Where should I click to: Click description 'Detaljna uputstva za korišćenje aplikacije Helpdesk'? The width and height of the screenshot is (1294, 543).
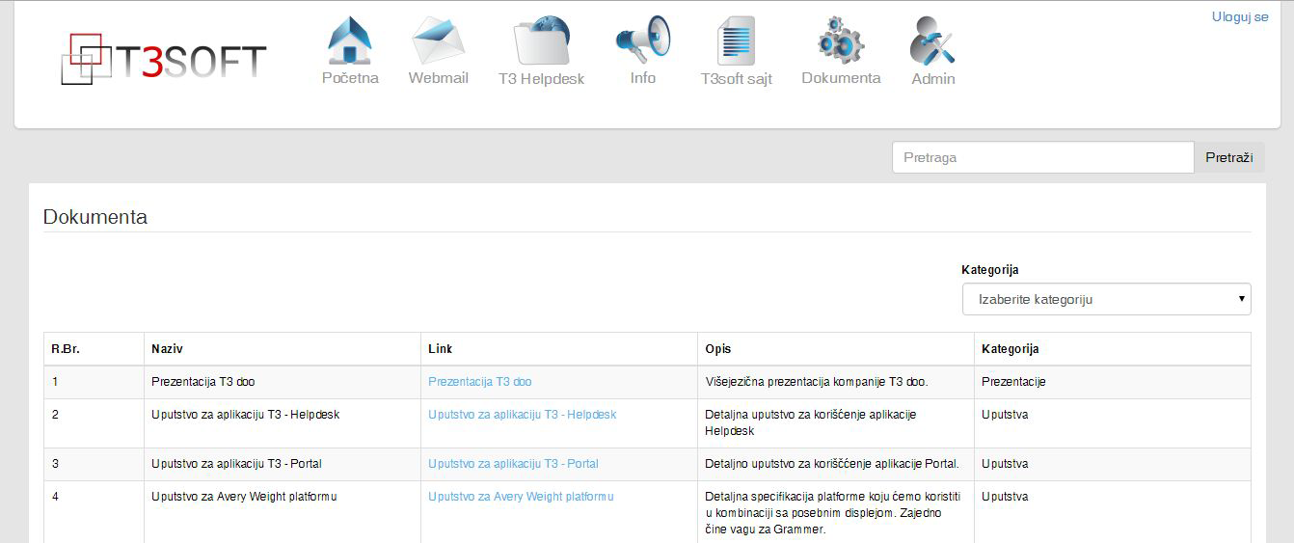pos(810,422)
